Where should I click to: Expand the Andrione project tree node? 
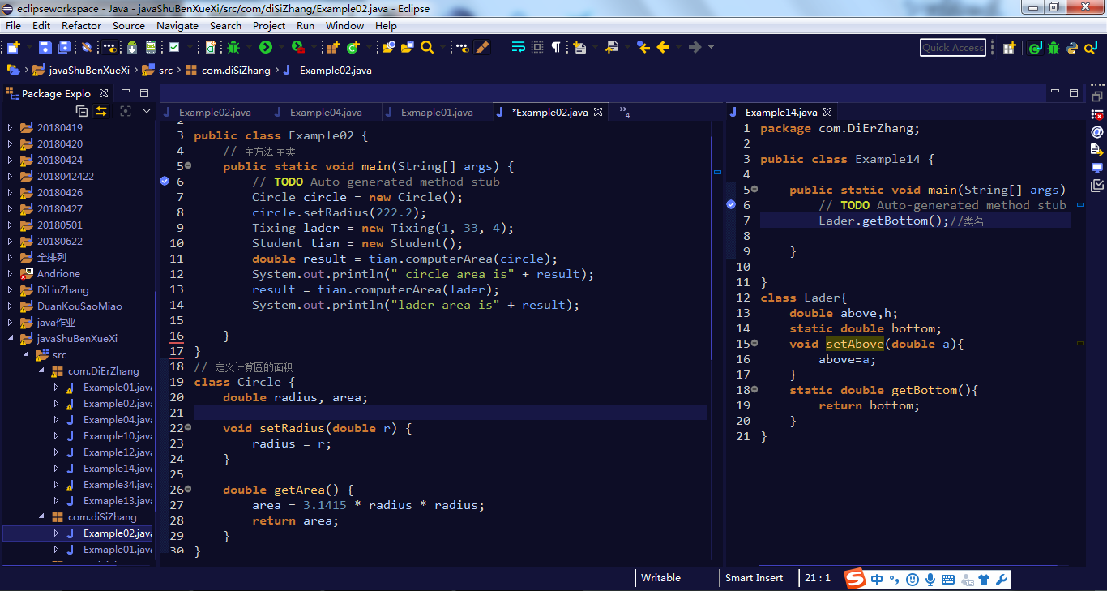click(11, 273)
